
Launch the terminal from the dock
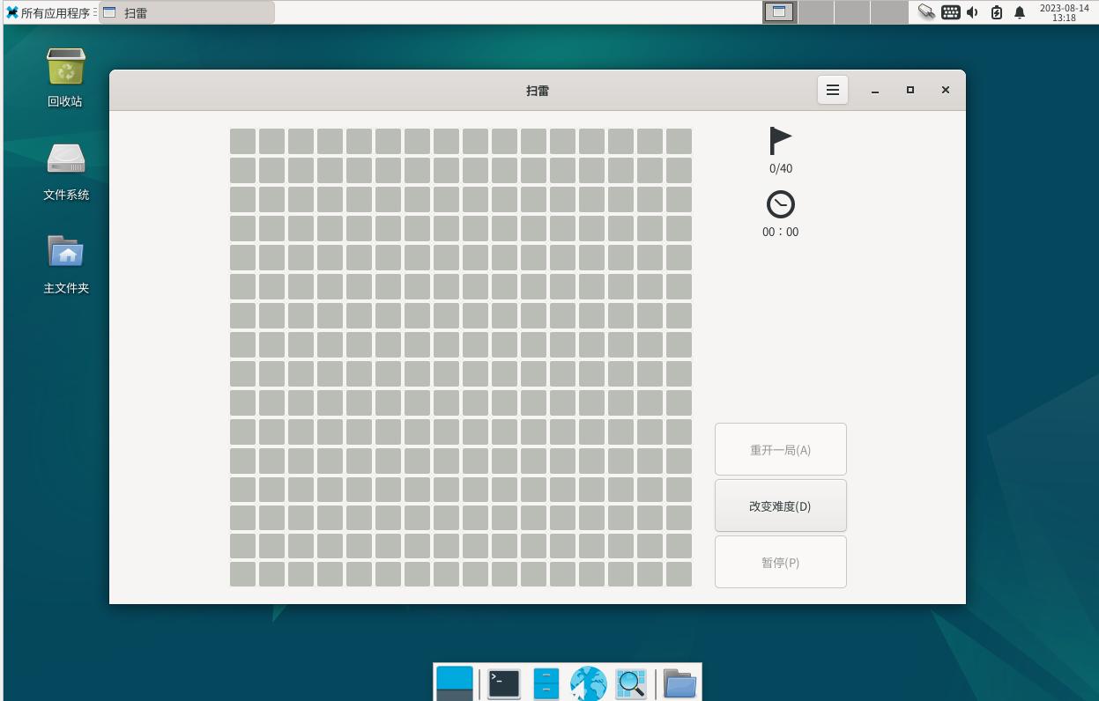[504, 683]
